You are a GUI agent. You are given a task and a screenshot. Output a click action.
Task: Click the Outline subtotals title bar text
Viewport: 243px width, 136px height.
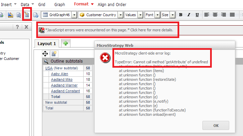pyautogui.click(x=67, y=61)
